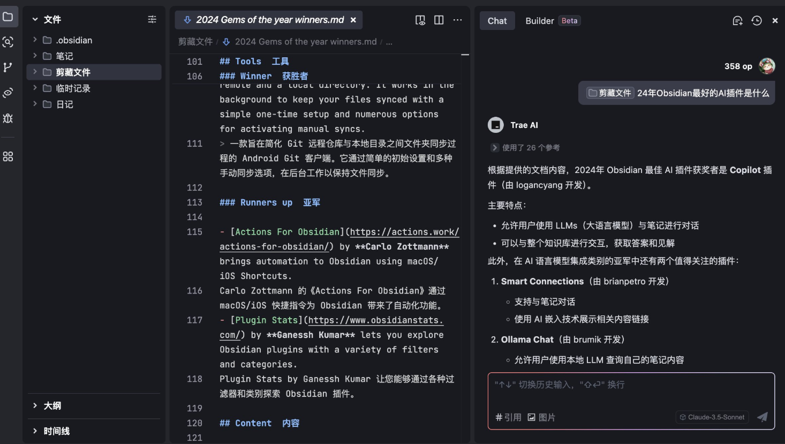Click the 图片 image attach button
This screenshot has height=444, width=785.
541,417
